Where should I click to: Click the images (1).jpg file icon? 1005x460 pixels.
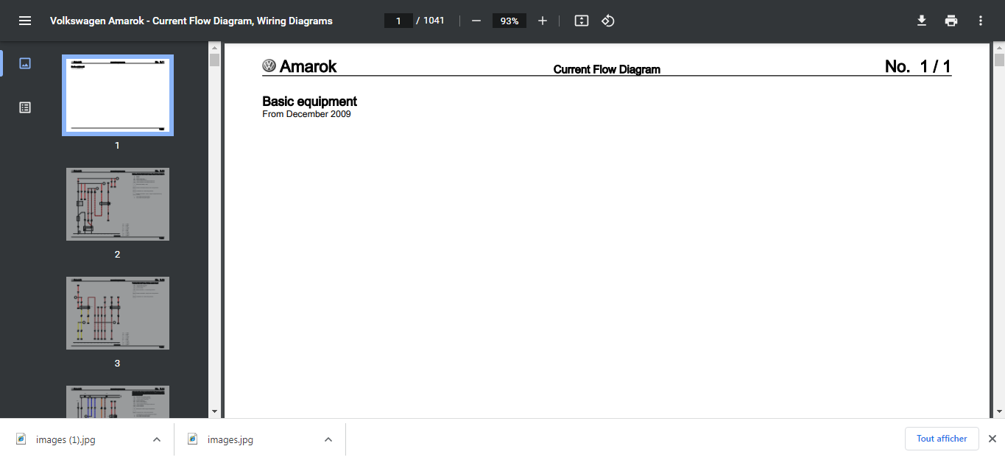pyautogui.click(x=21, y=439)
